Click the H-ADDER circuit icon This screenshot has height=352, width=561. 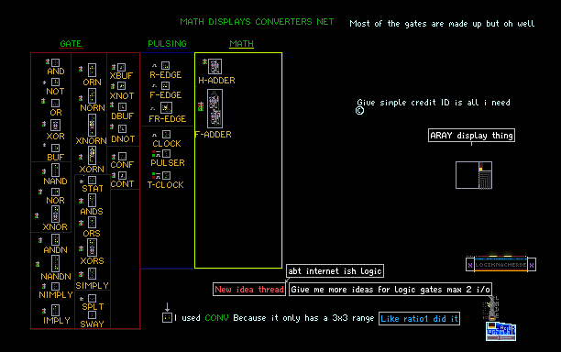click(214, 66)
